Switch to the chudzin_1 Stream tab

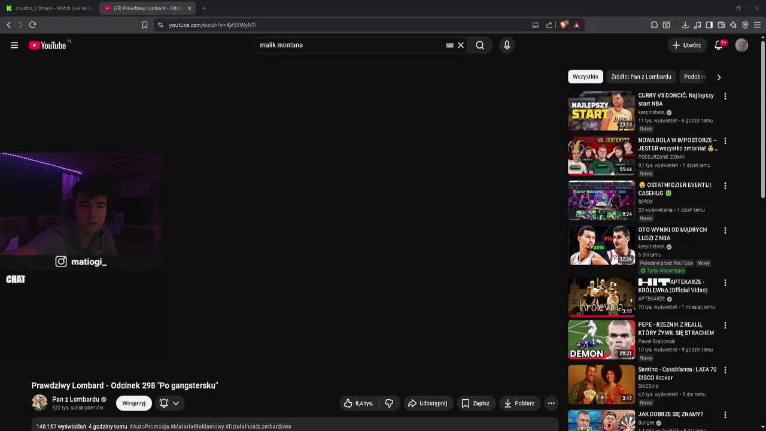tap(49, 8)
